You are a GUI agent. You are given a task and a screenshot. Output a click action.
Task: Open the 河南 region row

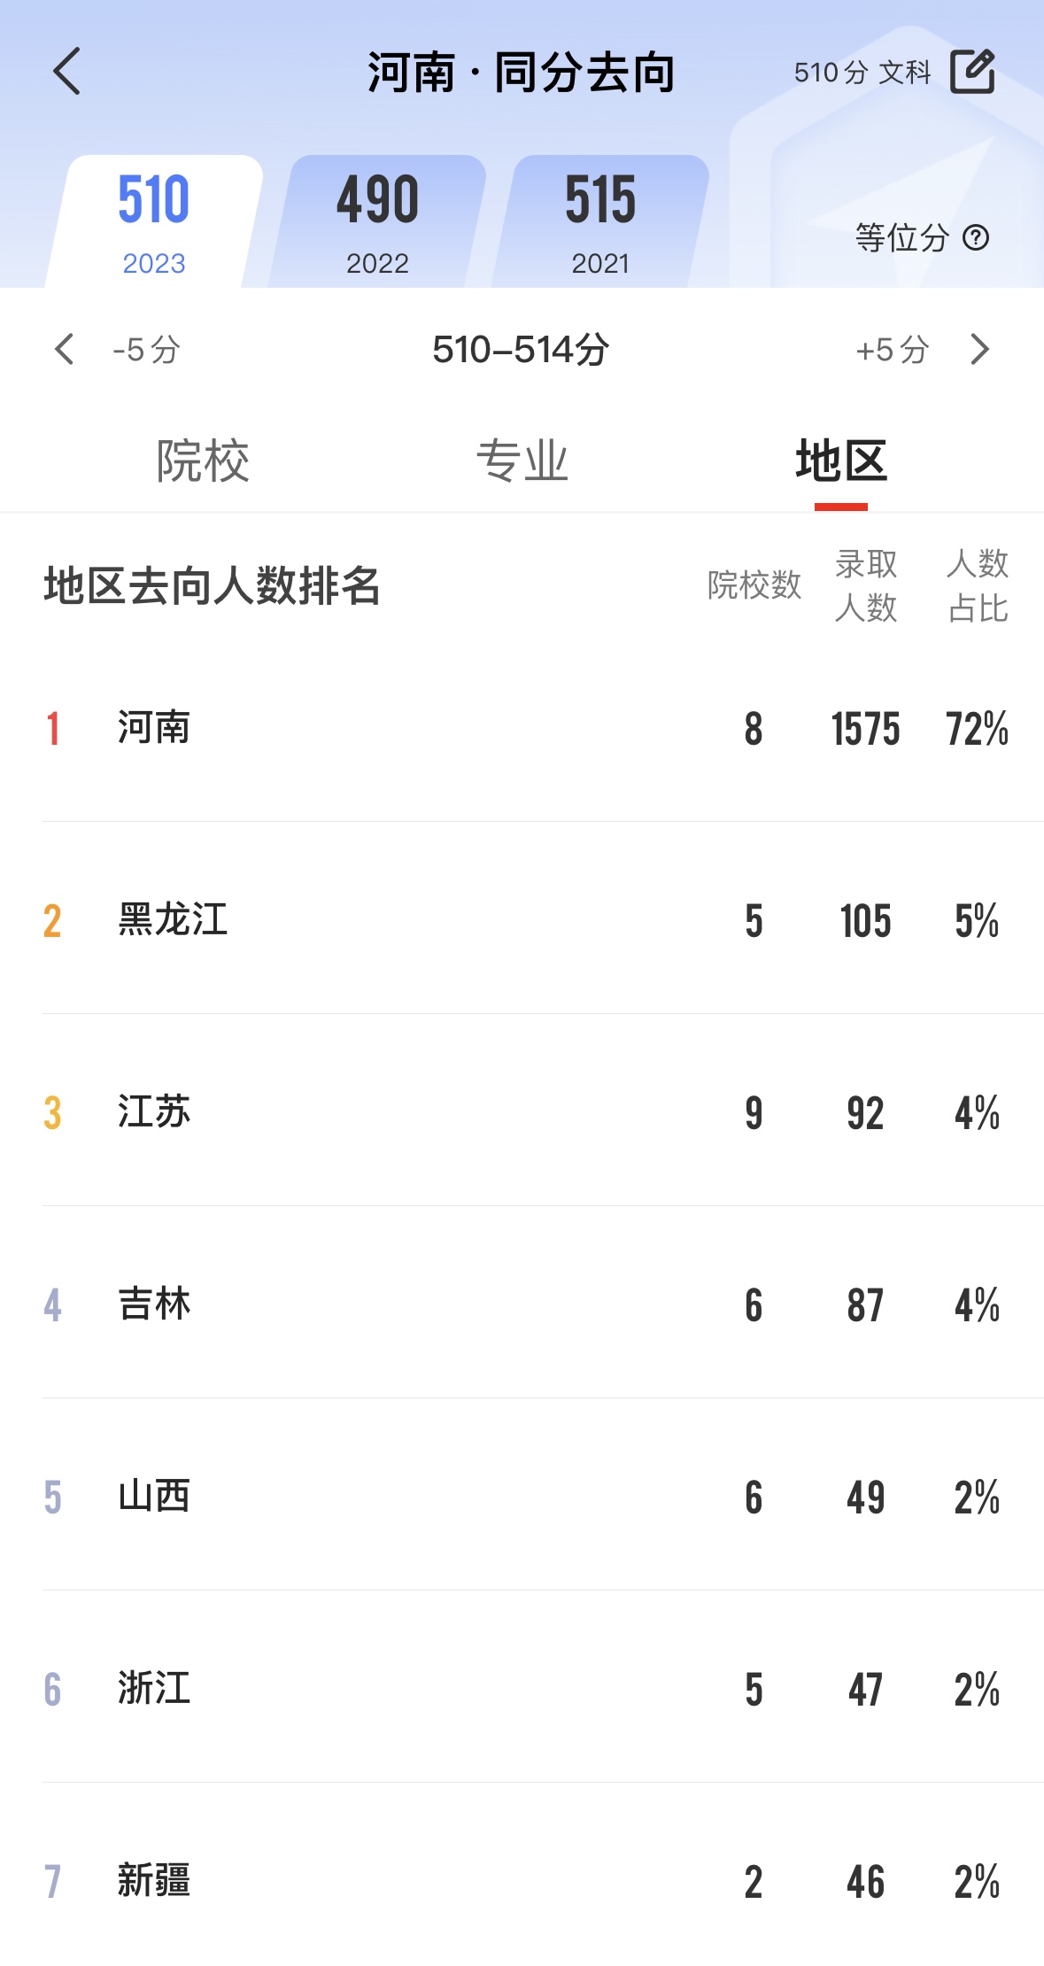tap(522, 728)
